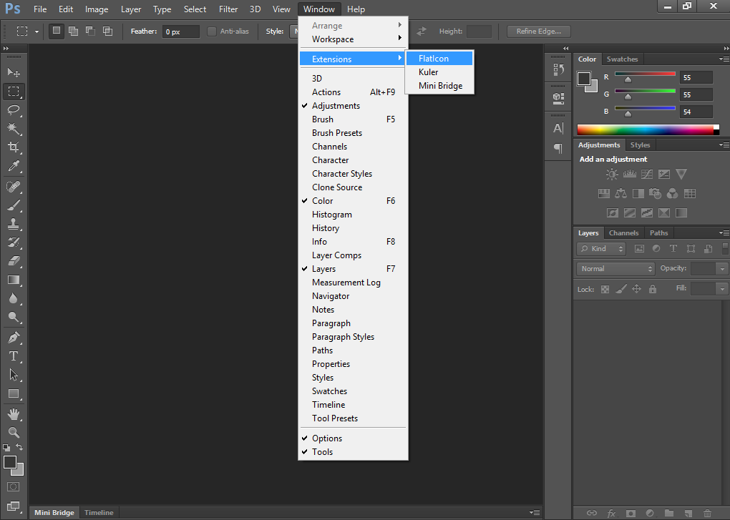
Task: Open the tool preset picker dropdown arrow
Action: pyautogui.click(x=36, y=31)
